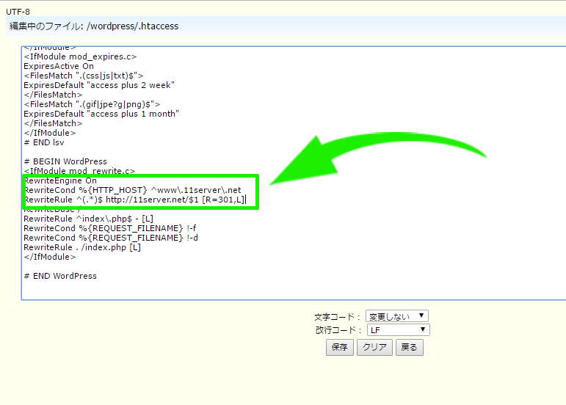Viewport: 566px width, 405px height.
Task: Click the 保存 save button
Action: [339, 348]
